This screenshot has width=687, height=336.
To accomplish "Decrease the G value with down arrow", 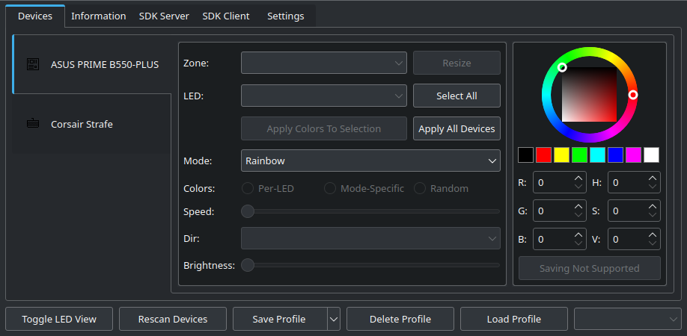I will [578, 216].
